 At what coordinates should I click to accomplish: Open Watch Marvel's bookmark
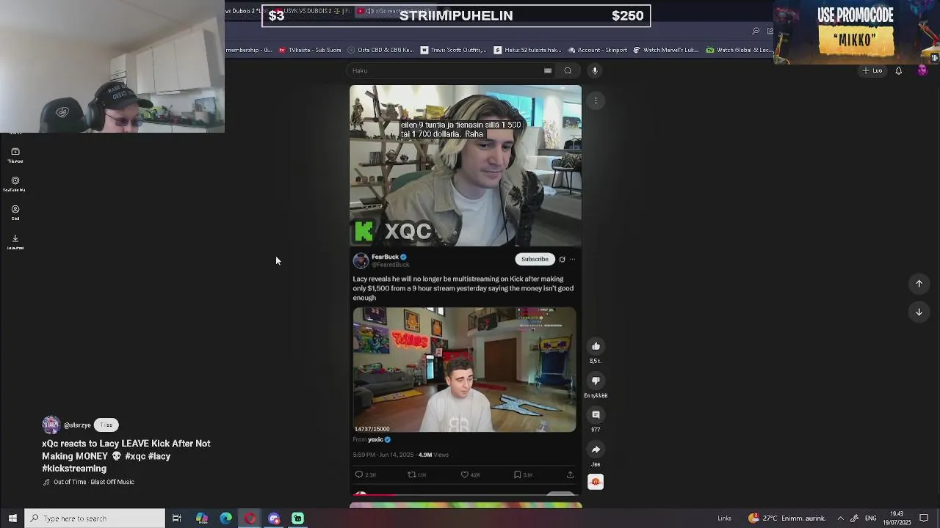665,50
